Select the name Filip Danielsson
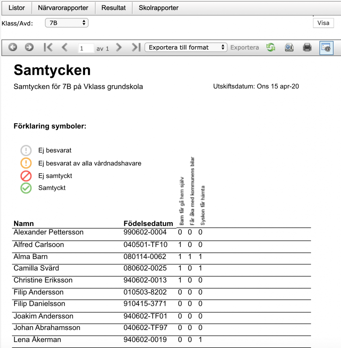341x348 pixels. [39, 303]
